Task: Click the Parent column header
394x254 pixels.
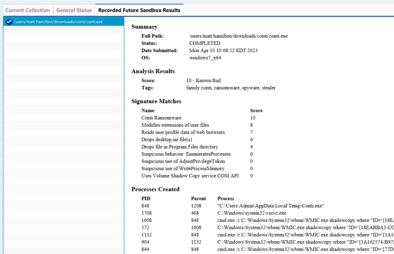Action: pyautogui.click(x=198, y=198)
